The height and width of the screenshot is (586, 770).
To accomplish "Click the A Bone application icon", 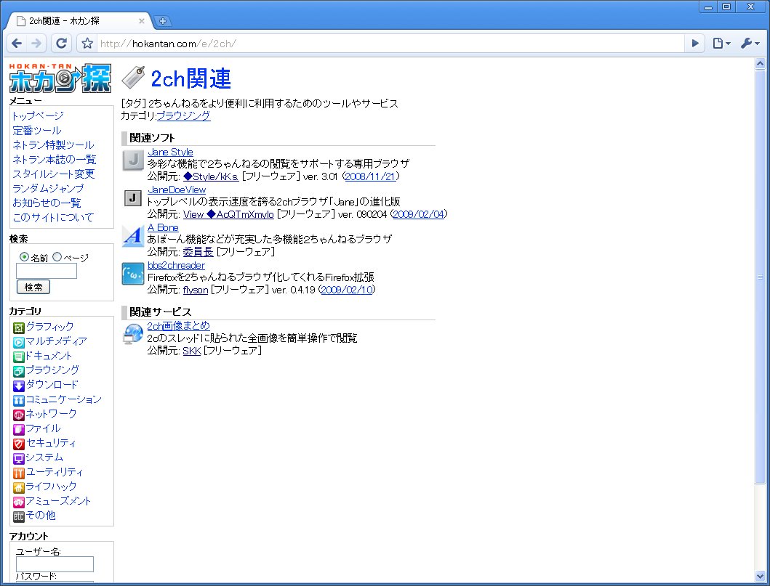I will pos(132,236).
